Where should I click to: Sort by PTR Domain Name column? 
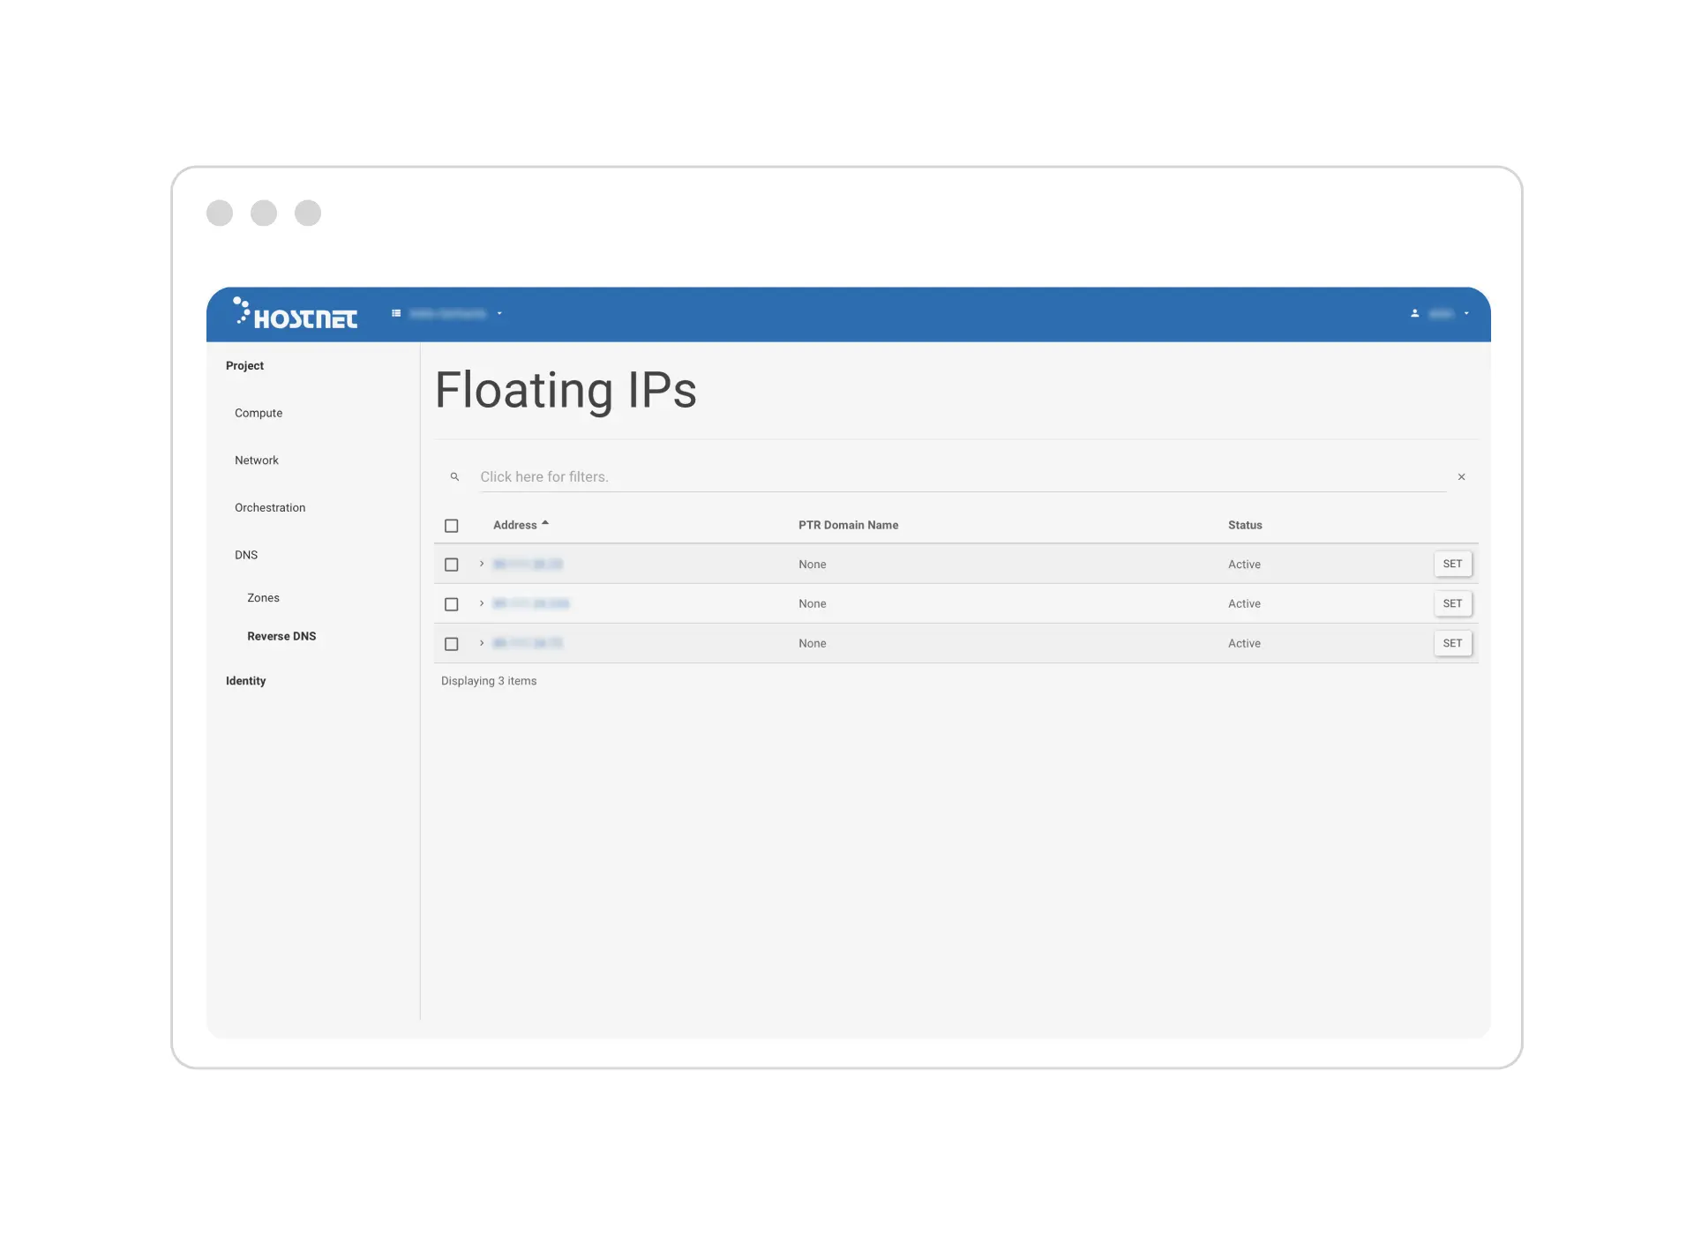[848, 525]
